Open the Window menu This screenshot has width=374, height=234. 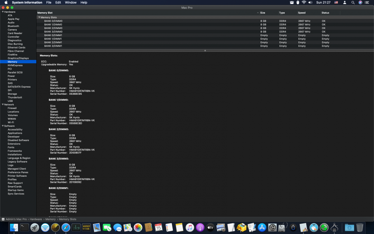[71, 2]
